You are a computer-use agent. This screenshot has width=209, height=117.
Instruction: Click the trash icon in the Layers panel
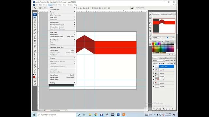click(173, 109)
